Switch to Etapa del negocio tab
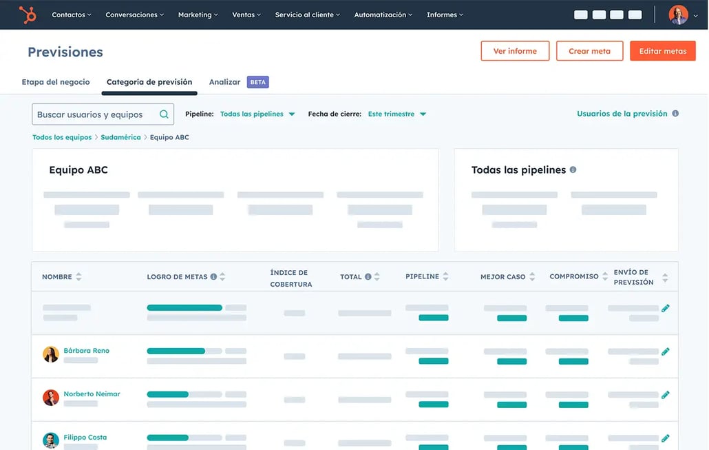 (x=56, y=82)
